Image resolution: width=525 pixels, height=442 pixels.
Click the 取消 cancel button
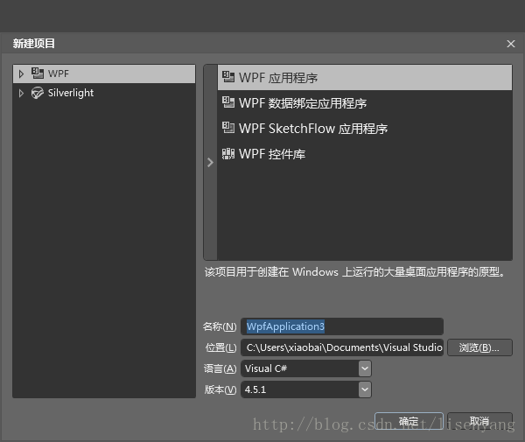(x=479, y=421)
